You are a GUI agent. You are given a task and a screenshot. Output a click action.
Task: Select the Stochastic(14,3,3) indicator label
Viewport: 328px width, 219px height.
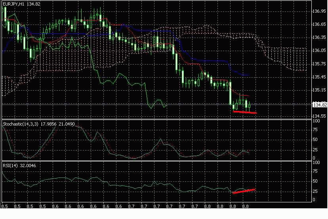(x=39, y=124)
